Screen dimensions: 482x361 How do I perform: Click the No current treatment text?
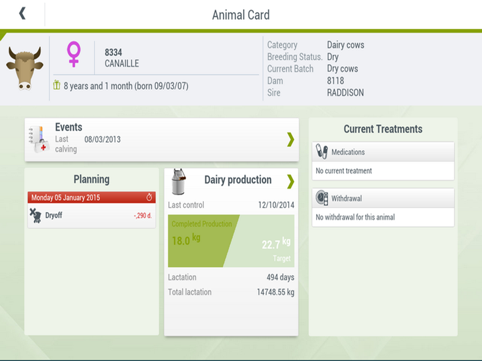(x=343, y=171)
